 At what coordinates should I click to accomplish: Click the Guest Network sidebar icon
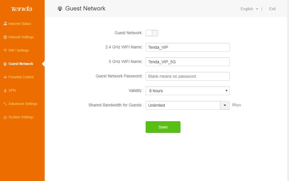pos(5,64)
